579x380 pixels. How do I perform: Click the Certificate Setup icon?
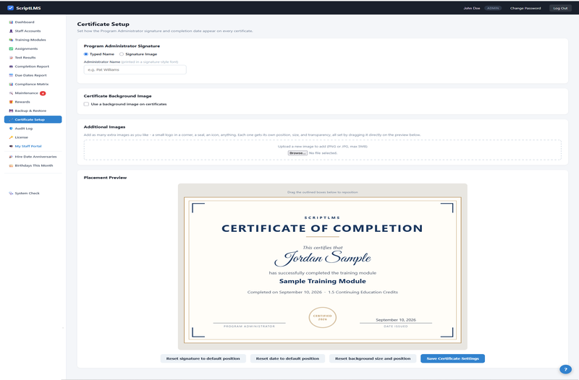[x=11, y=119]
